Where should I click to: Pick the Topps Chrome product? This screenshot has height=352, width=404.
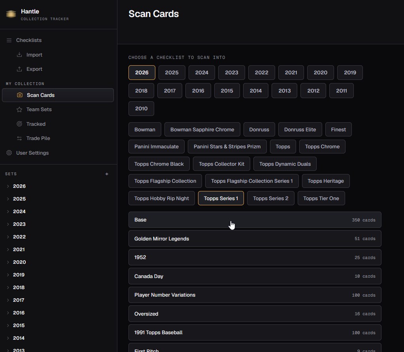pos(322,146)
